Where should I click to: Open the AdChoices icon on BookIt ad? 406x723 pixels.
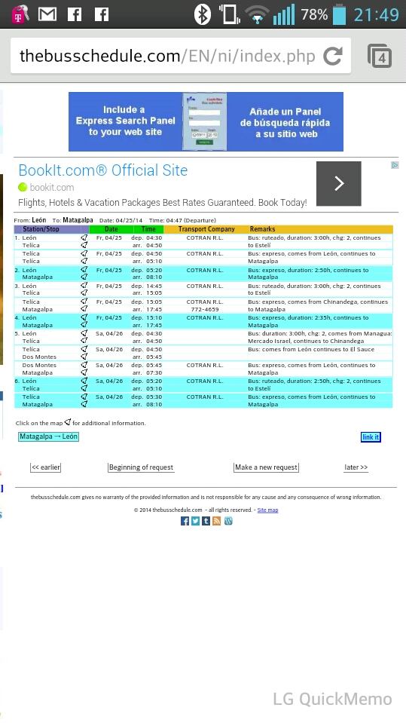395,165
